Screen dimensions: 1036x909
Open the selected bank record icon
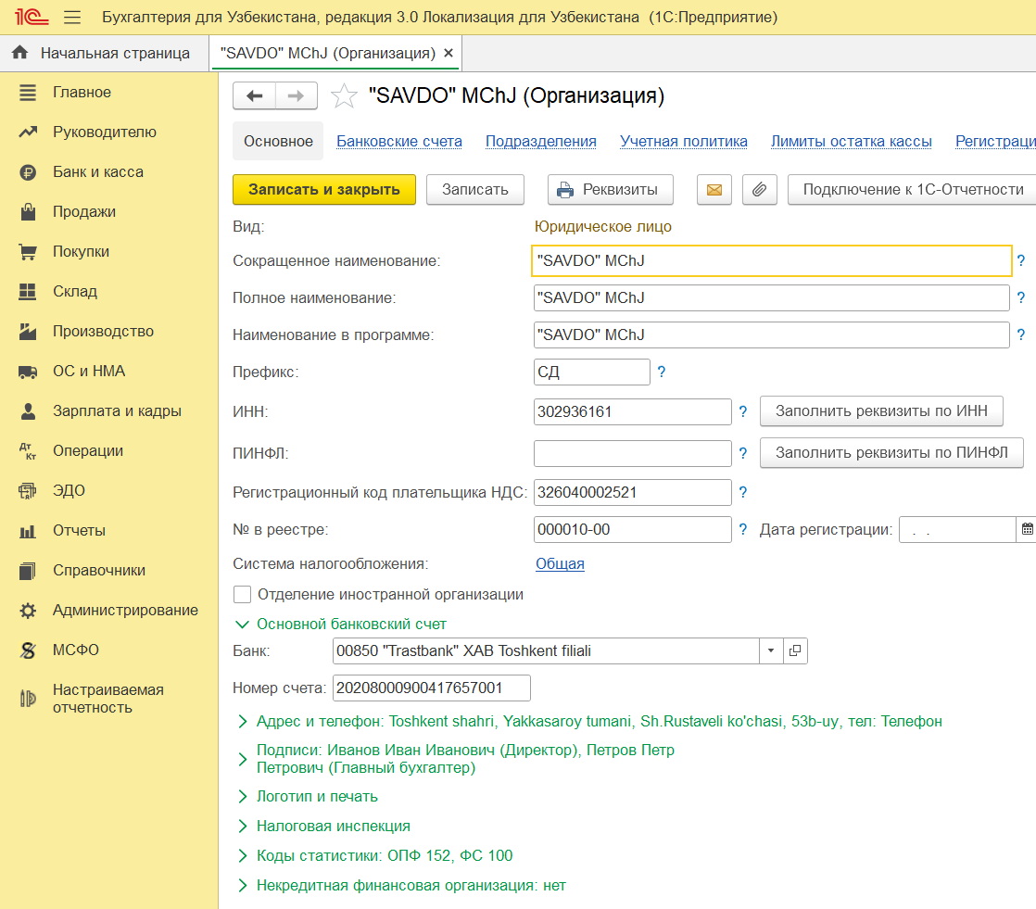pos(795,650)
